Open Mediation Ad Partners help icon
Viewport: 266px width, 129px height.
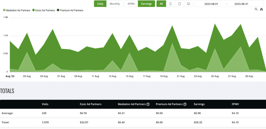click(148, 104)
